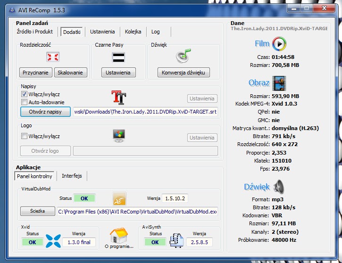Enable Auto-ładowanie checkbox
Viewport: 342px width, 263px height.
pos(24,102)
